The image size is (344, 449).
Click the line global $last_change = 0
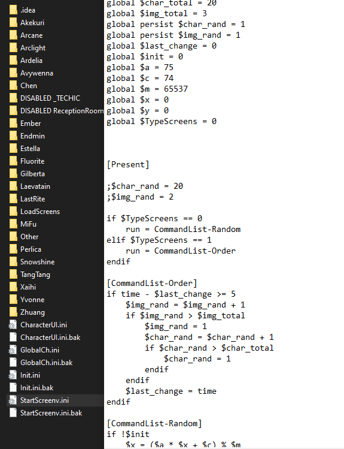[162, 46]
